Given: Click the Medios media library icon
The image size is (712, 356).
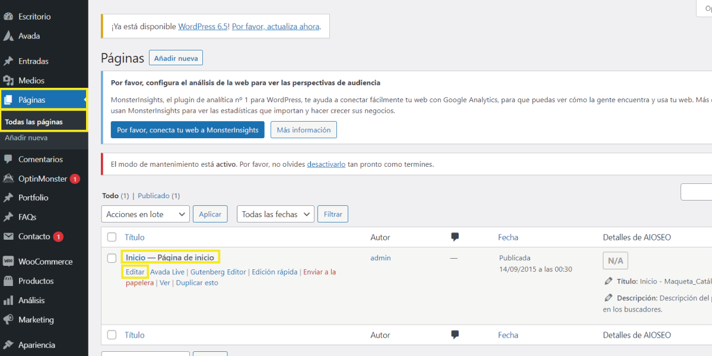Looking at the screenshot, I should click(8, 81).
